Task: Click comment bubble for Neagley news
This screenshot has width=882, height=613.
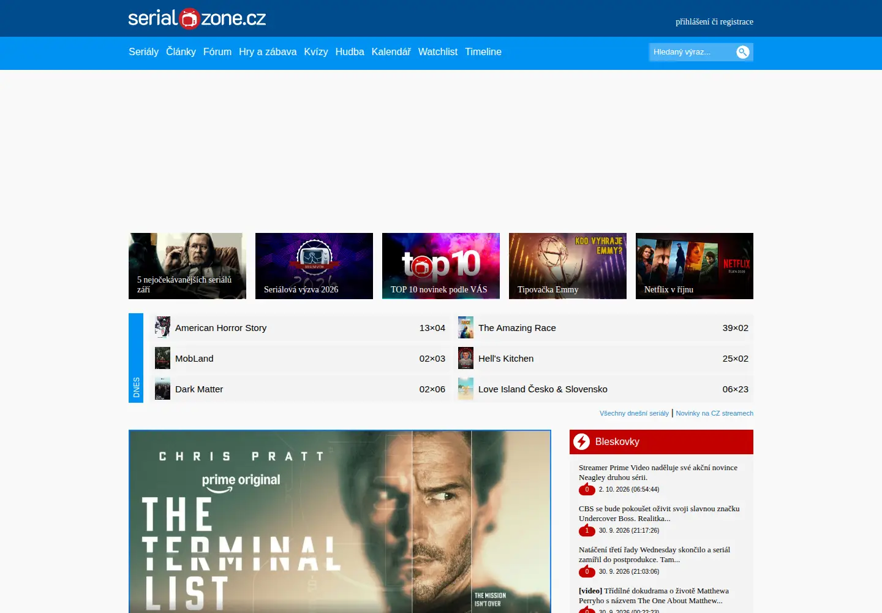Action: (x=587, y=489)
